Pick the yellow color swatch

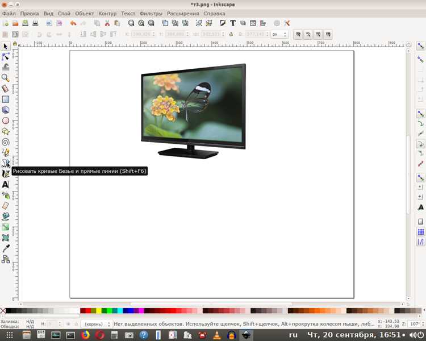(99, 310)
